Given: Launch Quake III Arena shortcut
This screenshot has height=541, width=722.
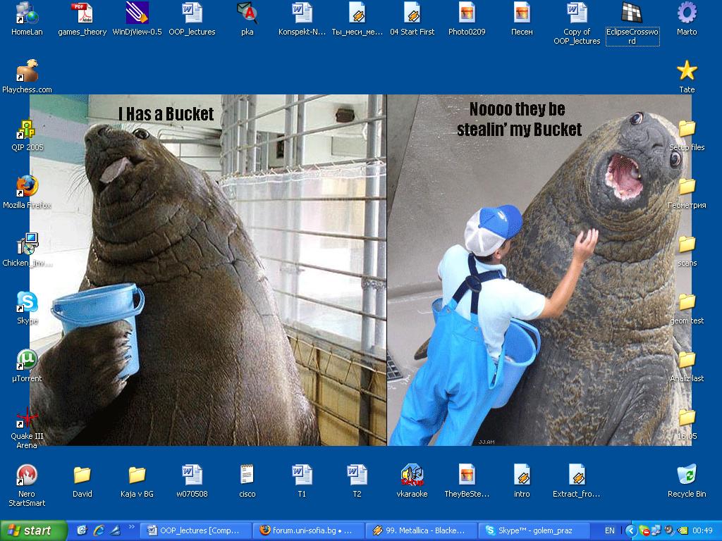Looking at the screenshot, I should click(x=27, y=418).
